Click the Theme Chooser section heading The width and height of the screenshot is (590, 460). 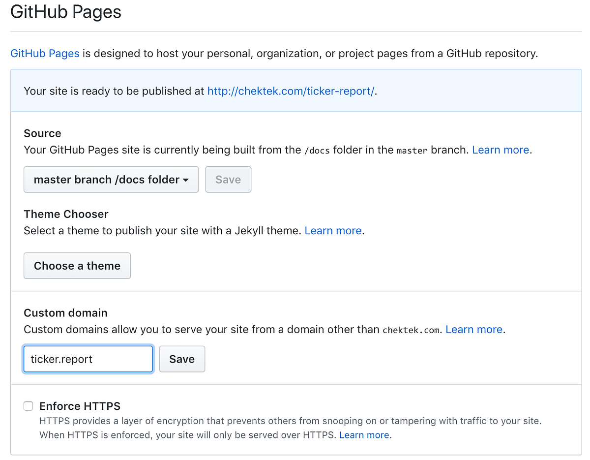pos(66,214)
